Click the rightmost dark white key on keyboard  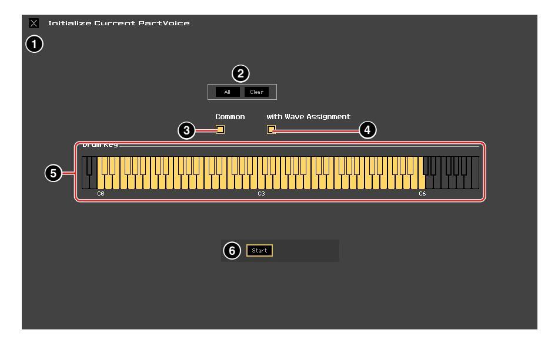click(475, 182)
